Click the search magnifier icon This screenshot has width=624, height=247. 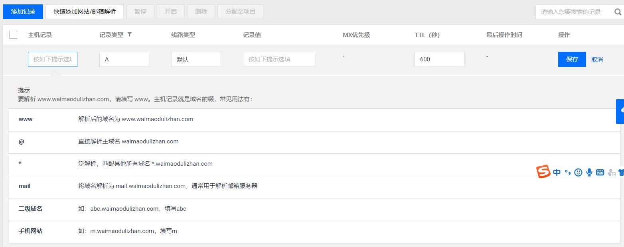618,12
